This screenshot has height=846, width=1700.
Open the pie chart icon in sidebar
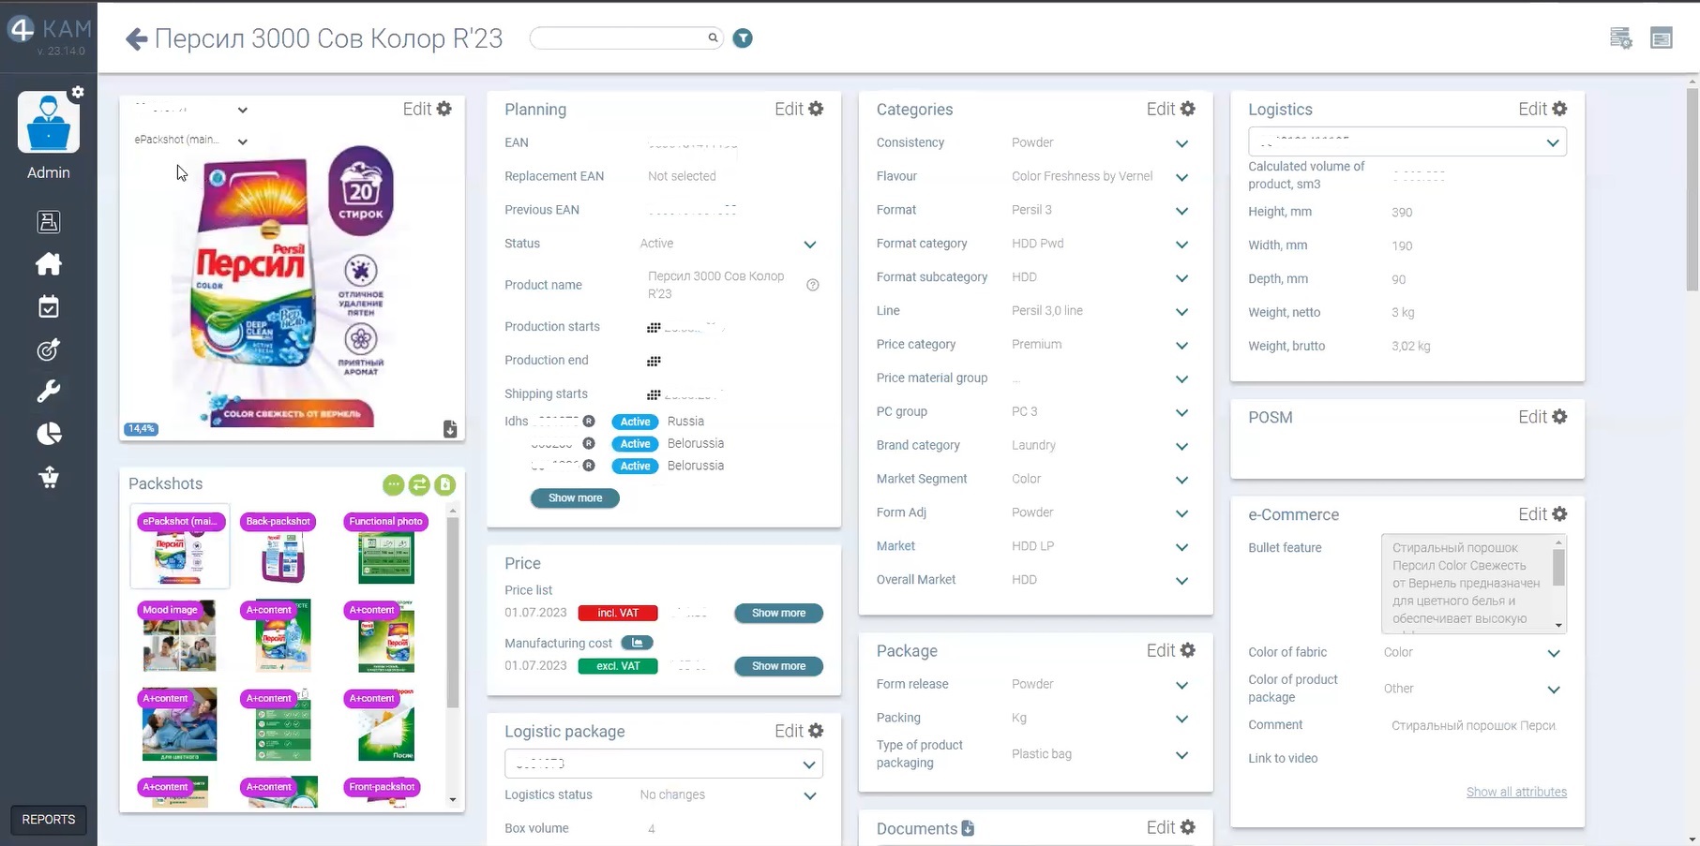pyautogui.click(x=49, y=434)
